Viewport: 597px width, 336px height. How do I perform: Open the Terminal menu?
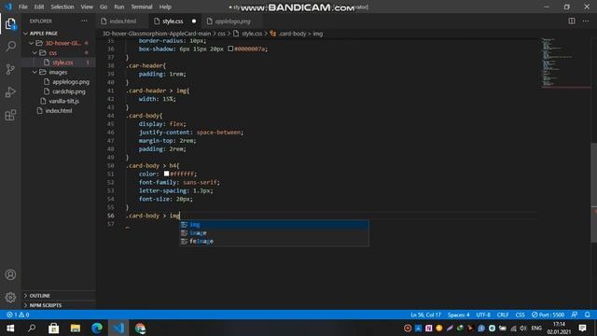[x=141, y=7]
